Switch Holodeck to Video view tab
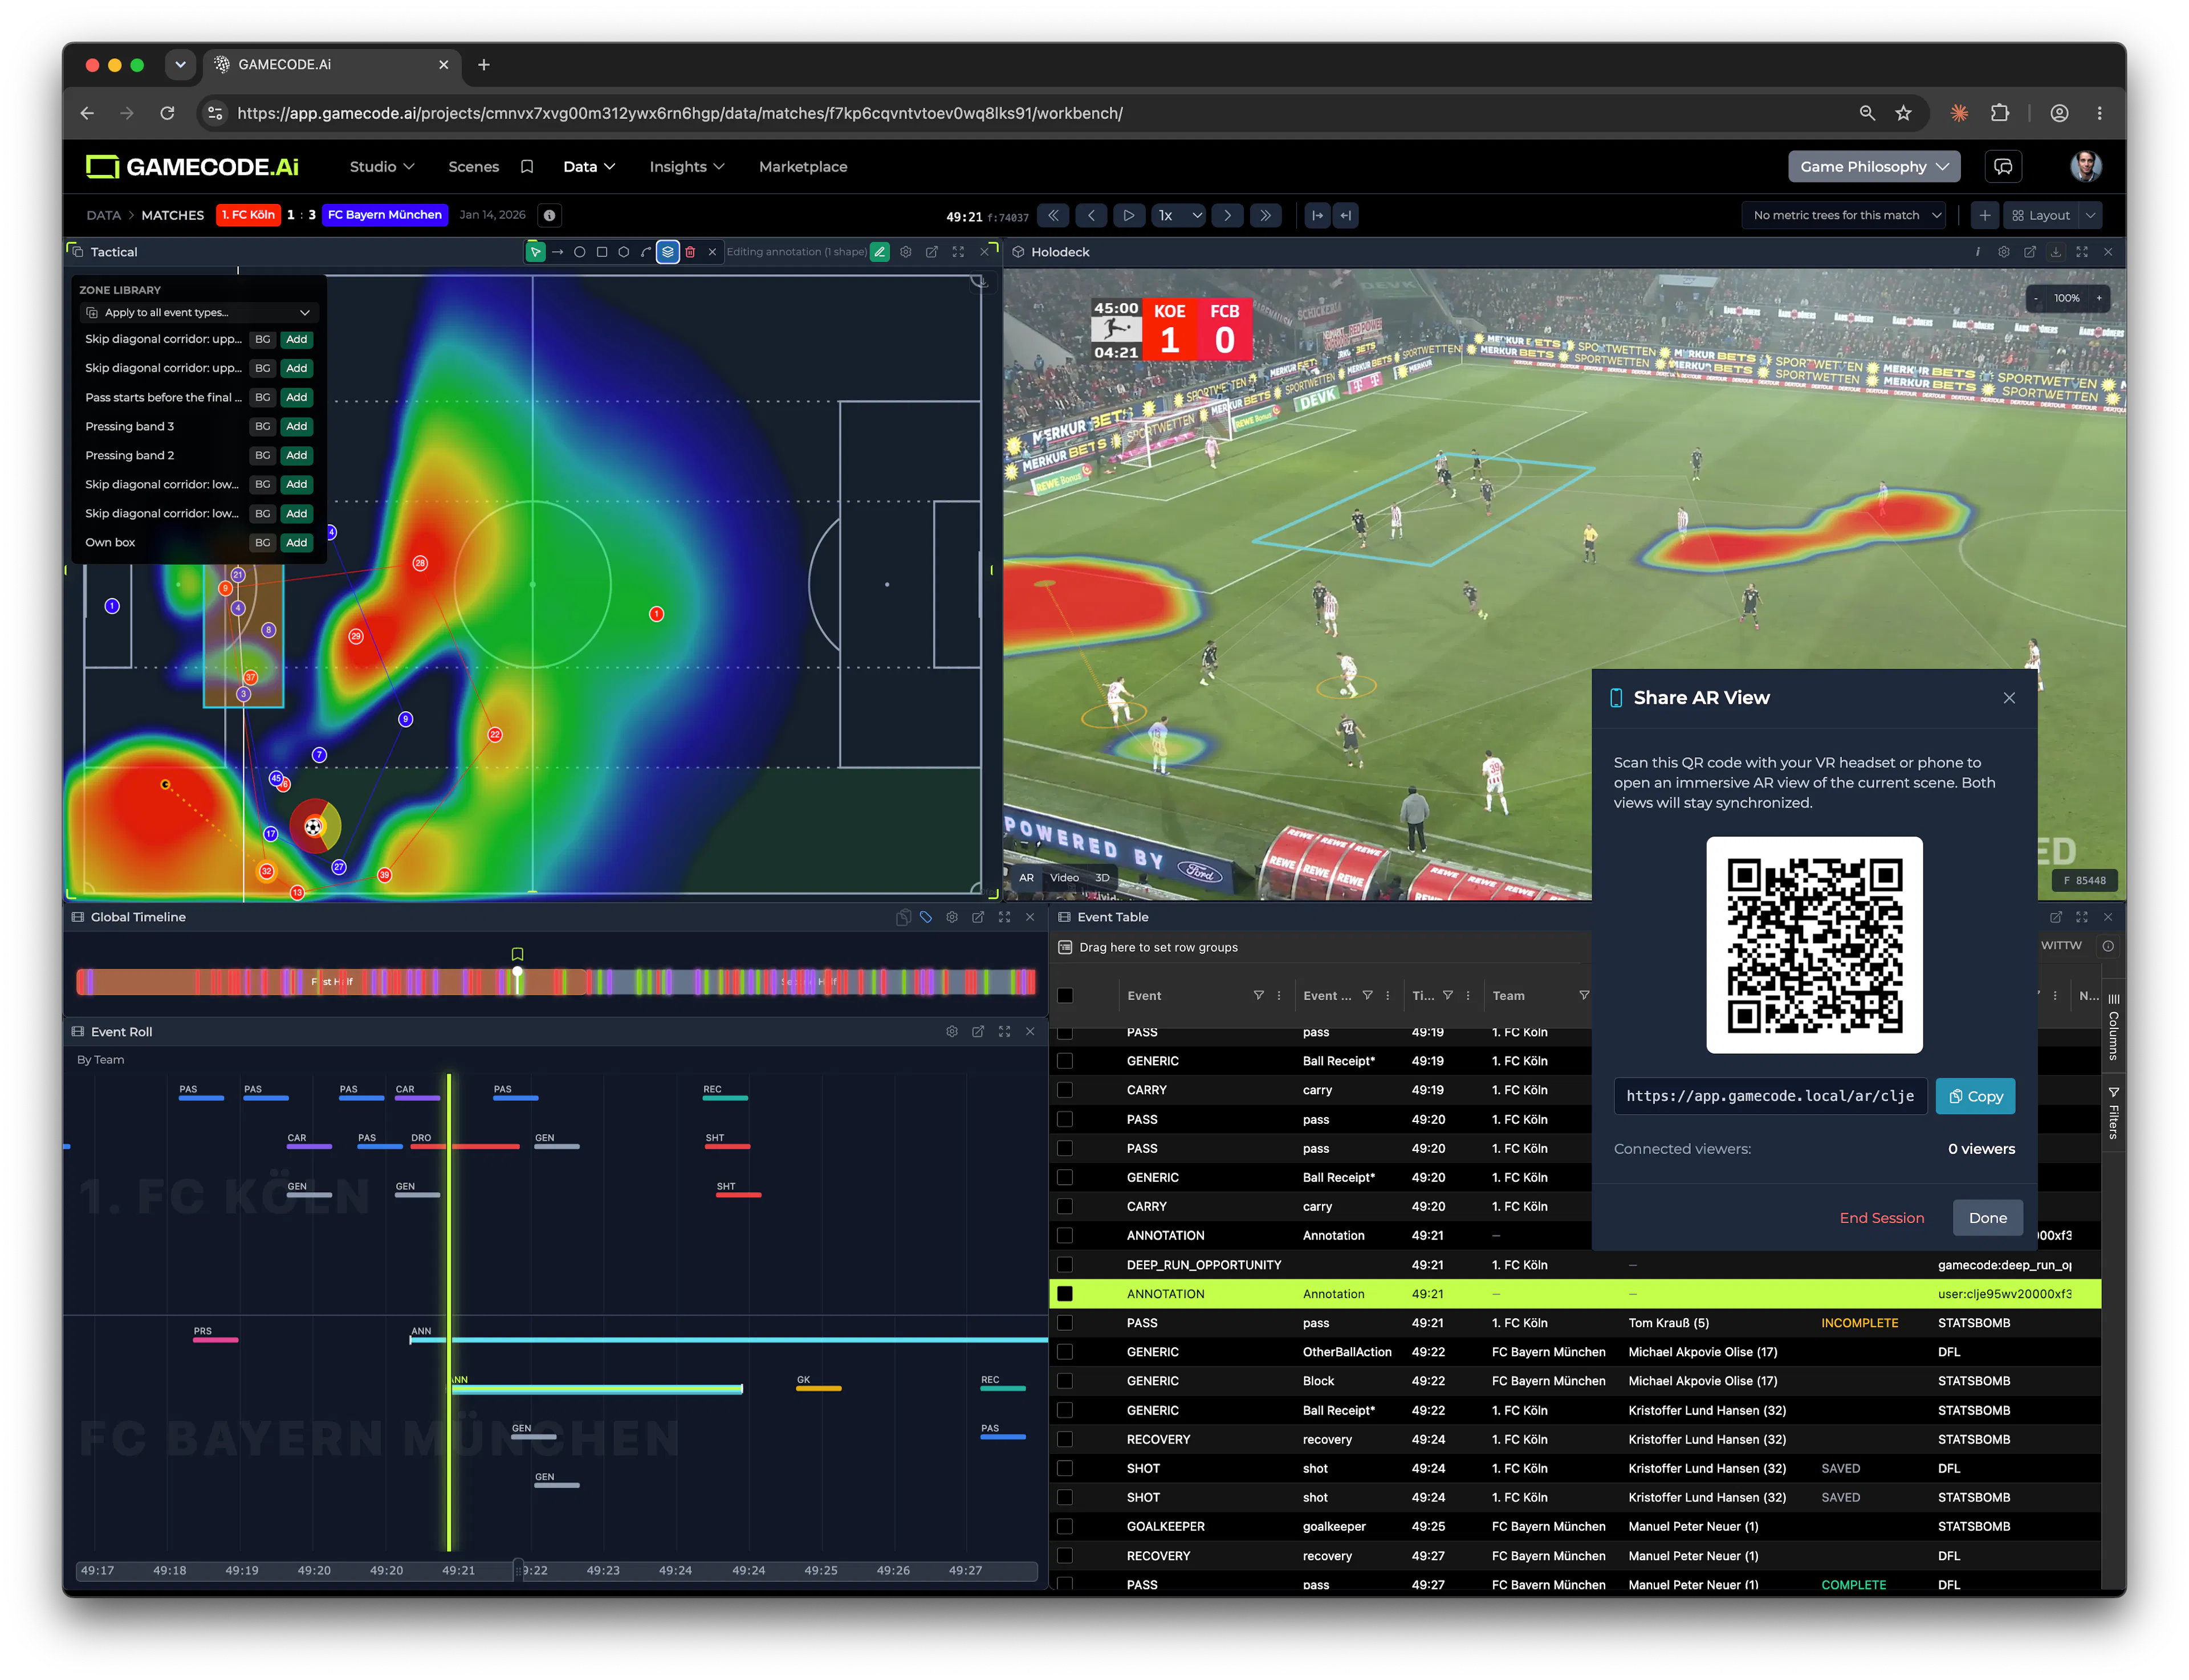 [1064, 878]
